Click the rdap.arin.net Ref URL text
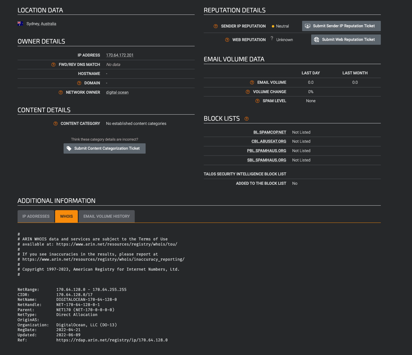This screenshot has width=412, height=355. click(112, 340)
